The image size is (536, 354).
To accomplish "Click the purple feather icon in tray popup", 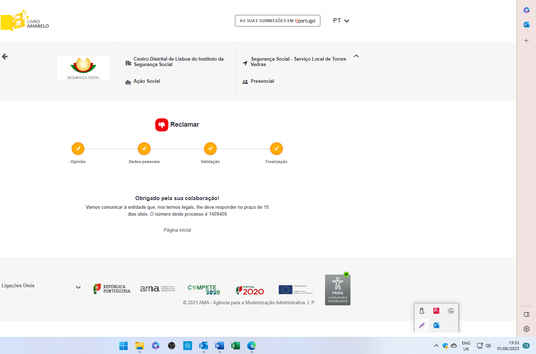I will pos(422,325).
